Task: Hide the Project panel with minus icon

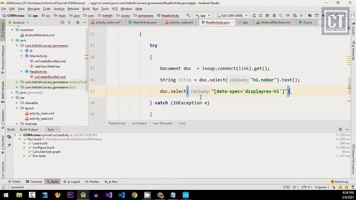Action: click(85, 22)
